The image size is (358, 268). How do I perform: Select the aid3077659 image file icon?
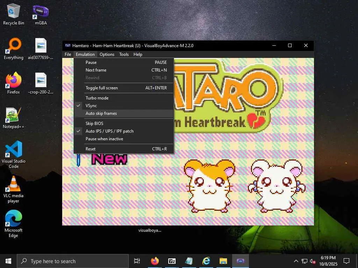click(x=41, y=49)
